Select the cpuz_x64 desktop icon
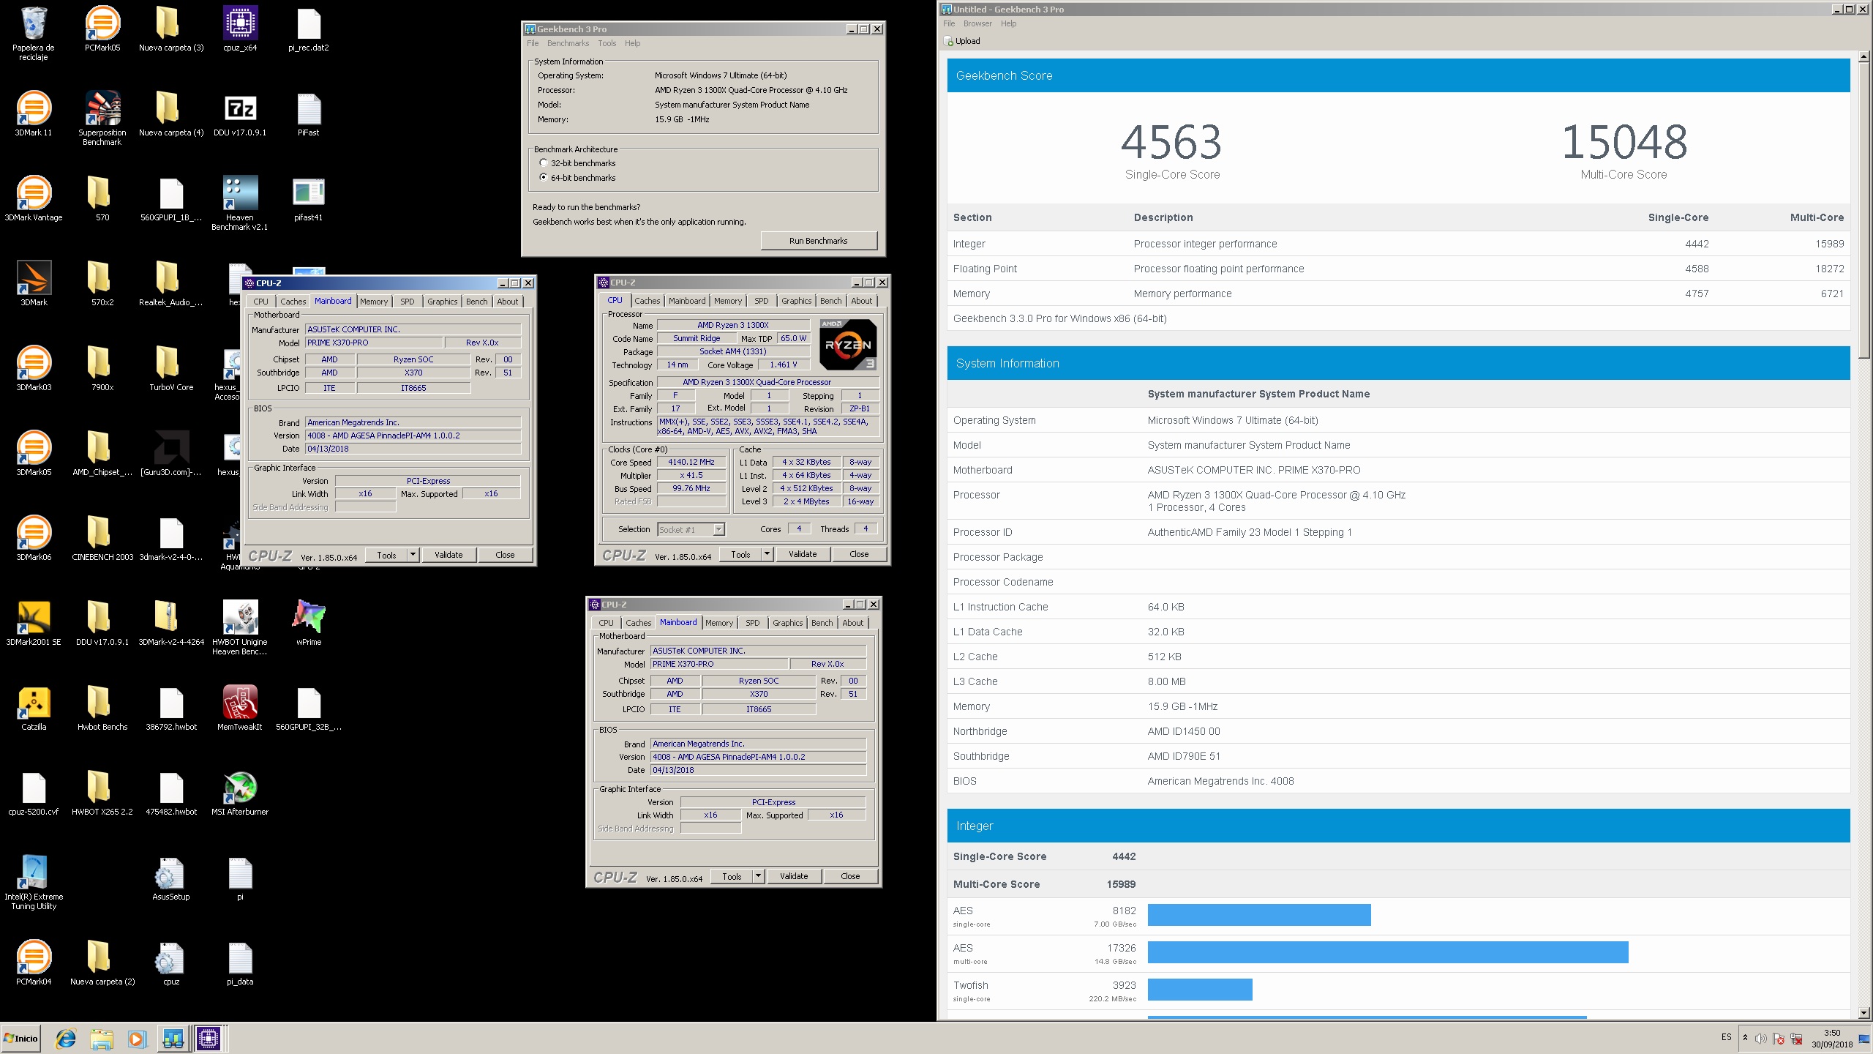Viewport: 1873px width, 1054px height. click(x=240, y=29)
